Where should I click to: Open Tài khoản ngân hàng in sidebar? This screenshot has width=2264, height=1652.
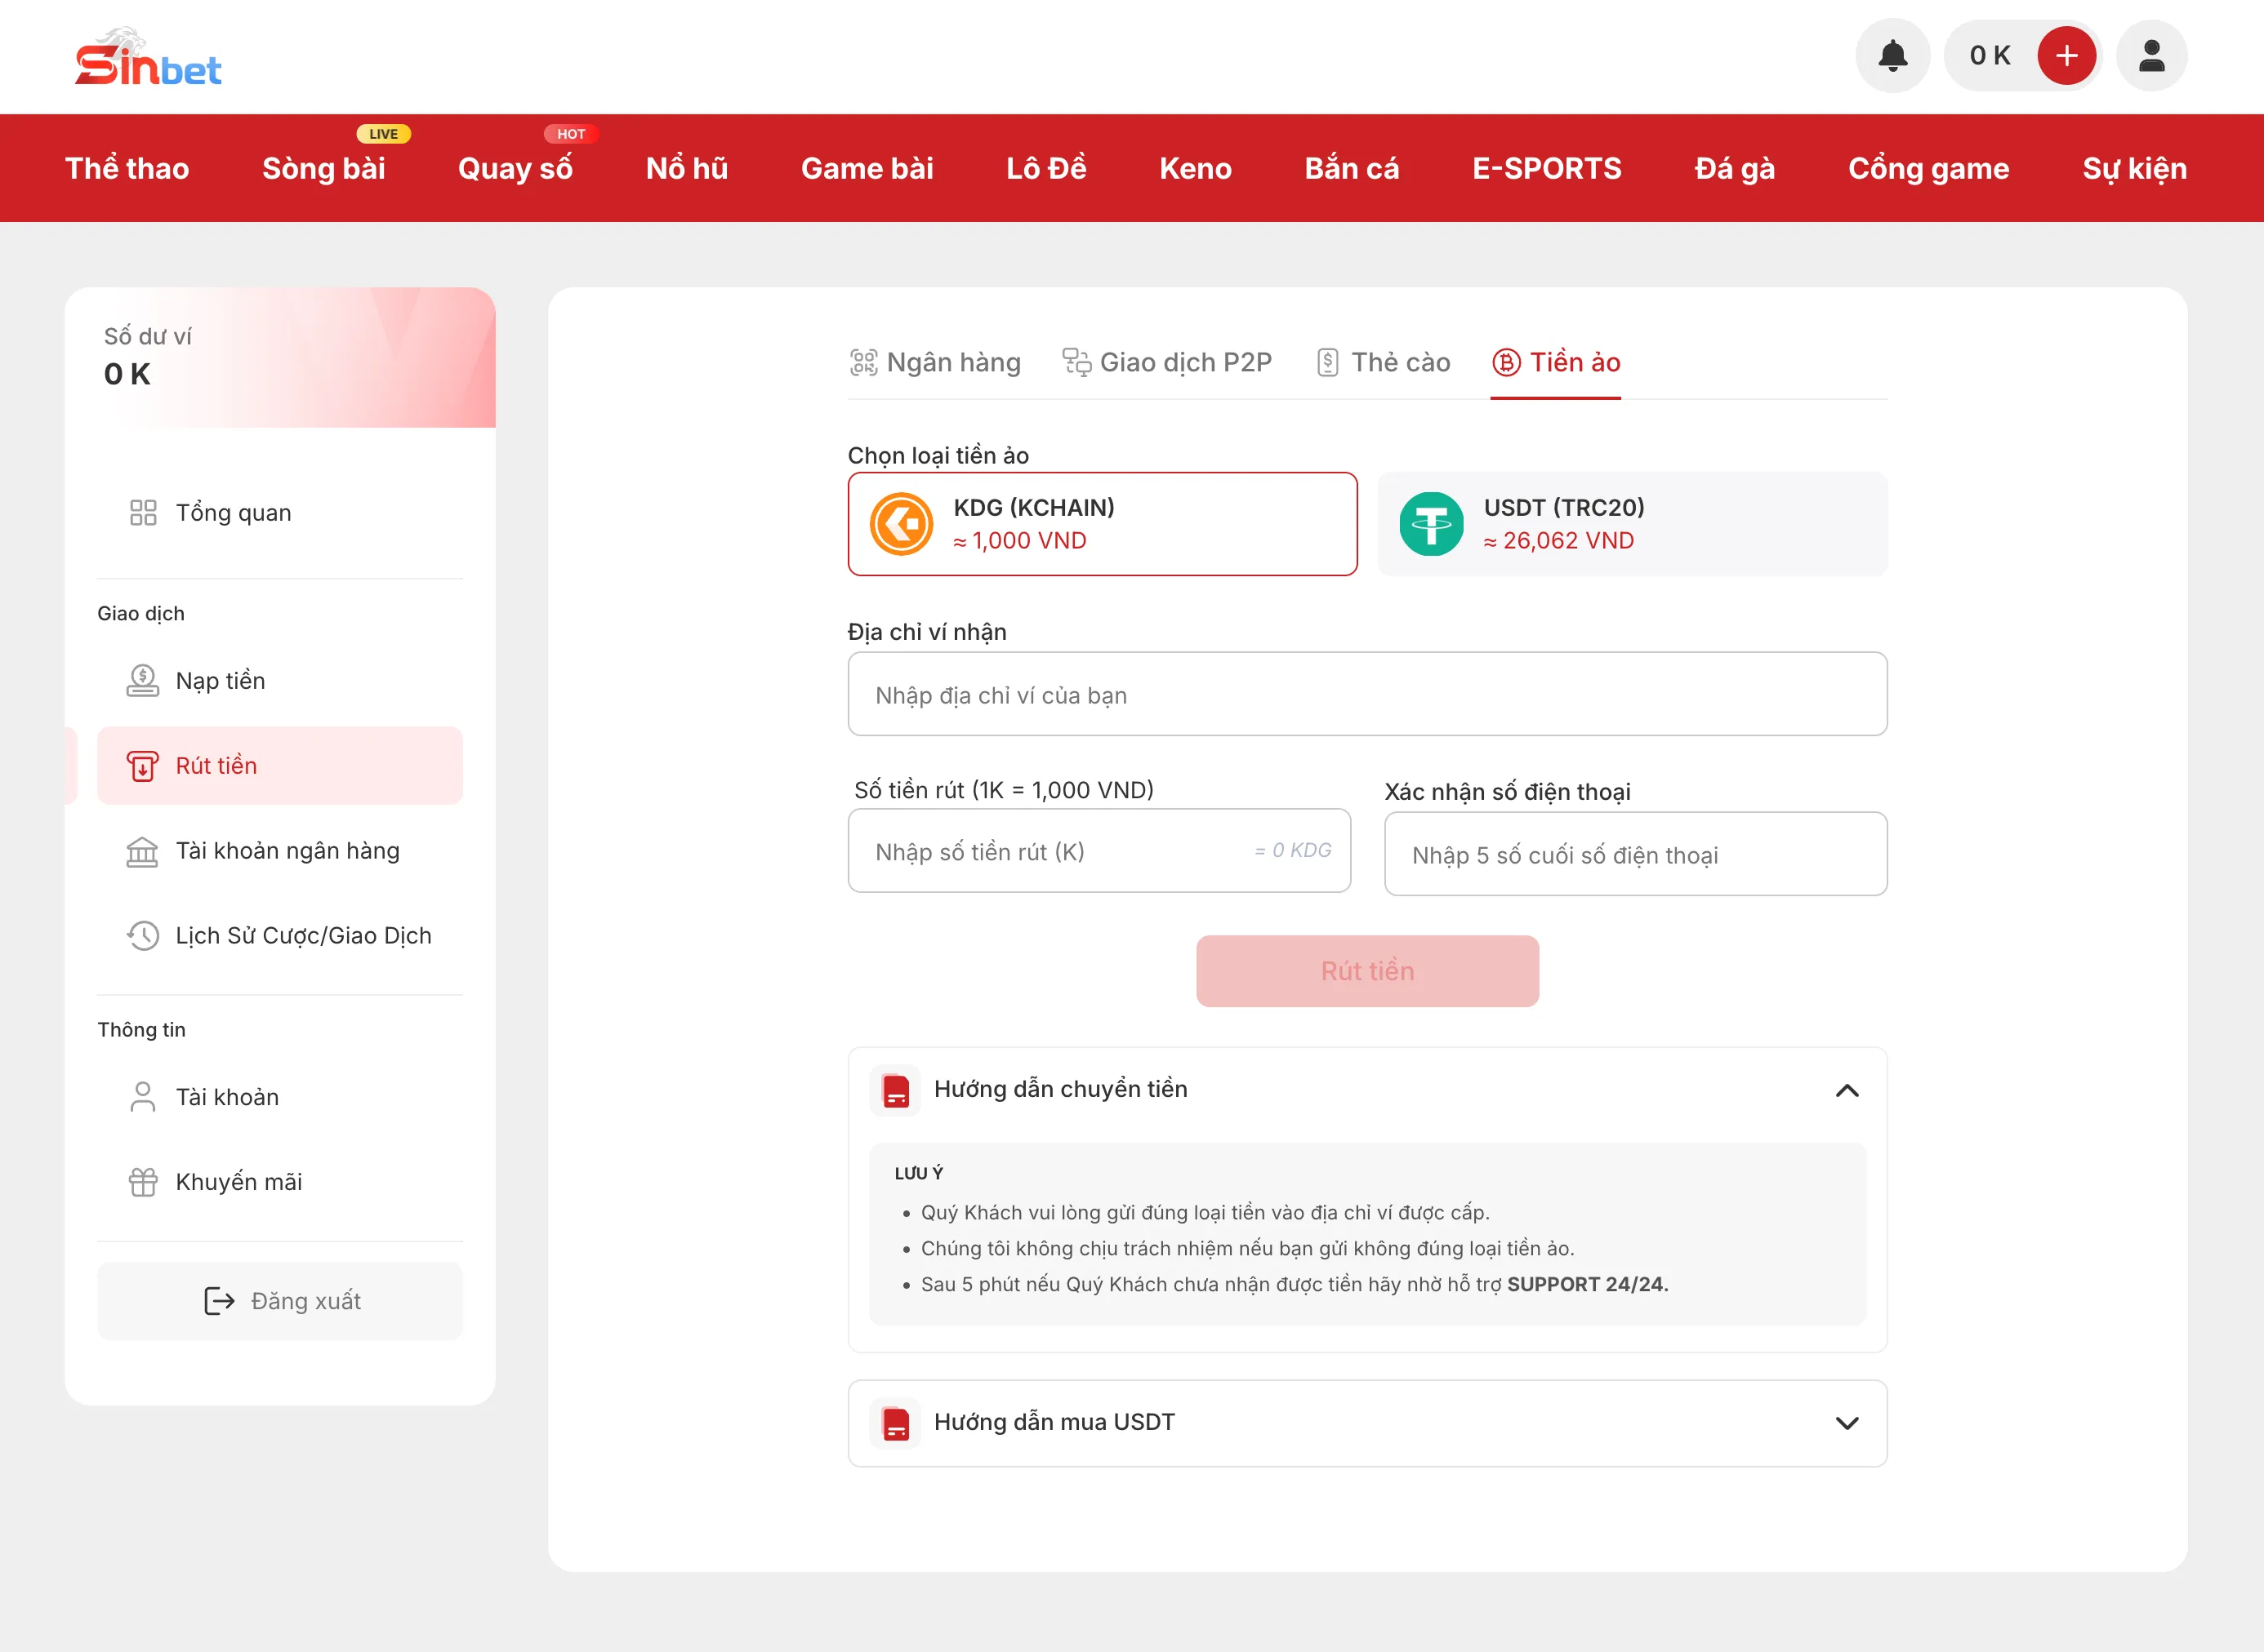point(280,851)
